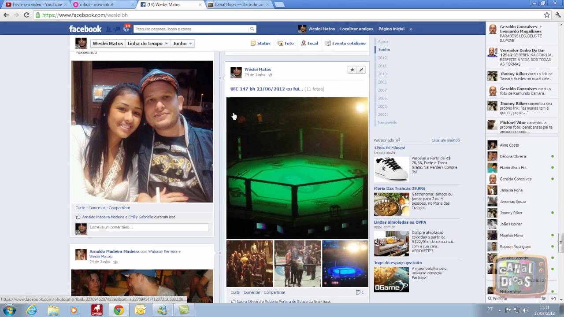Select Status composer tab
This screenshot has height=317, width=564.
(x=261, y=44)
